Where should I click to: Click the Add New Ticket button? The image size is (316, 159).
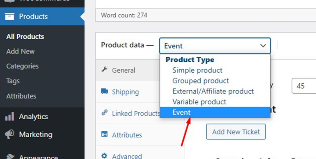236,132
